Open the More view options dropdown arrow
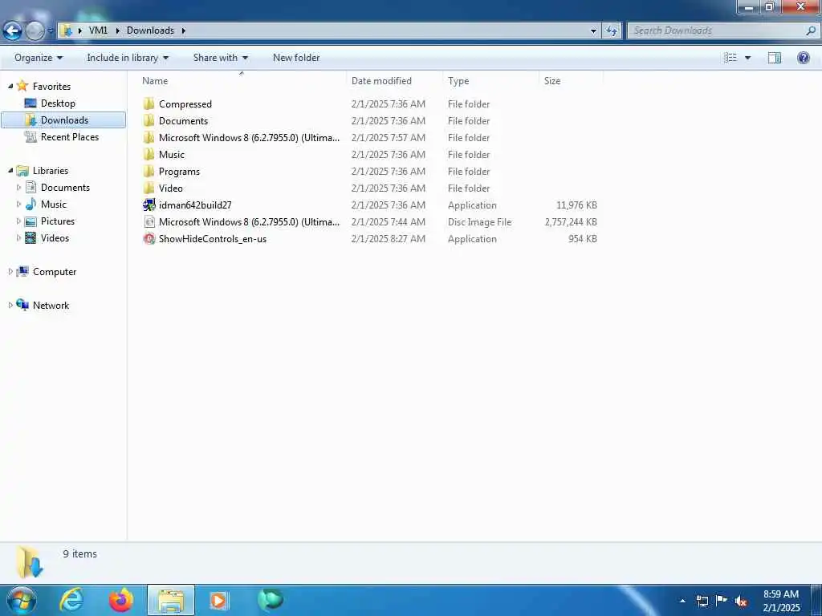Viewport: 822px width, 616px height. coord(747,58)
